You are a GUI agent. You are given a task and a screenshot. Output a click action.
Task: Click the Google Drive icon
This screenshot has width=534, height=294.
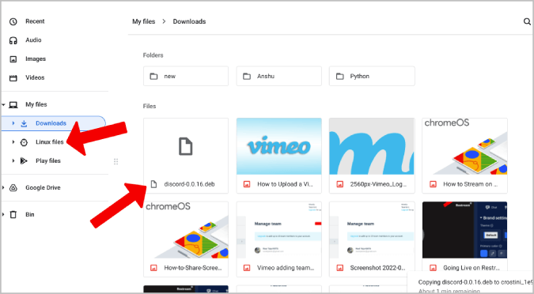pos(13,188)
